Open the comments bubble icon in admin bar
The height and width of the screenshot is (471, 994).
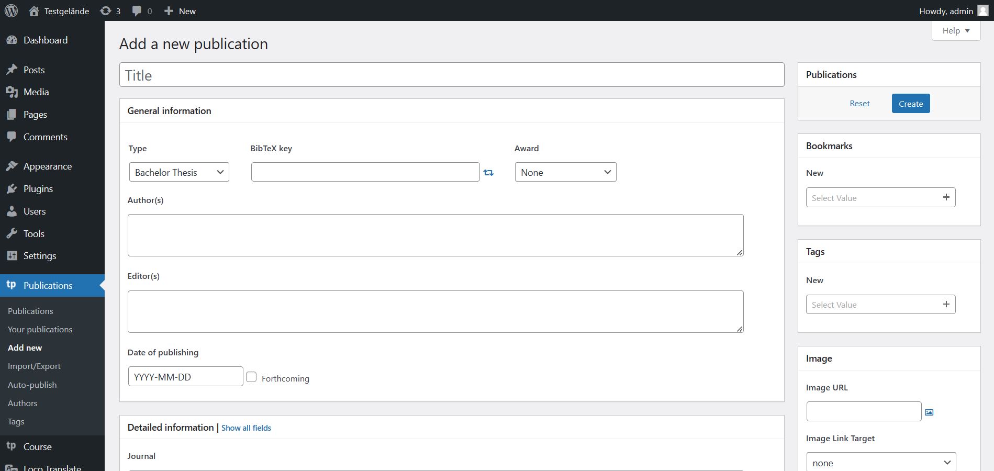[x=137, y=11]
